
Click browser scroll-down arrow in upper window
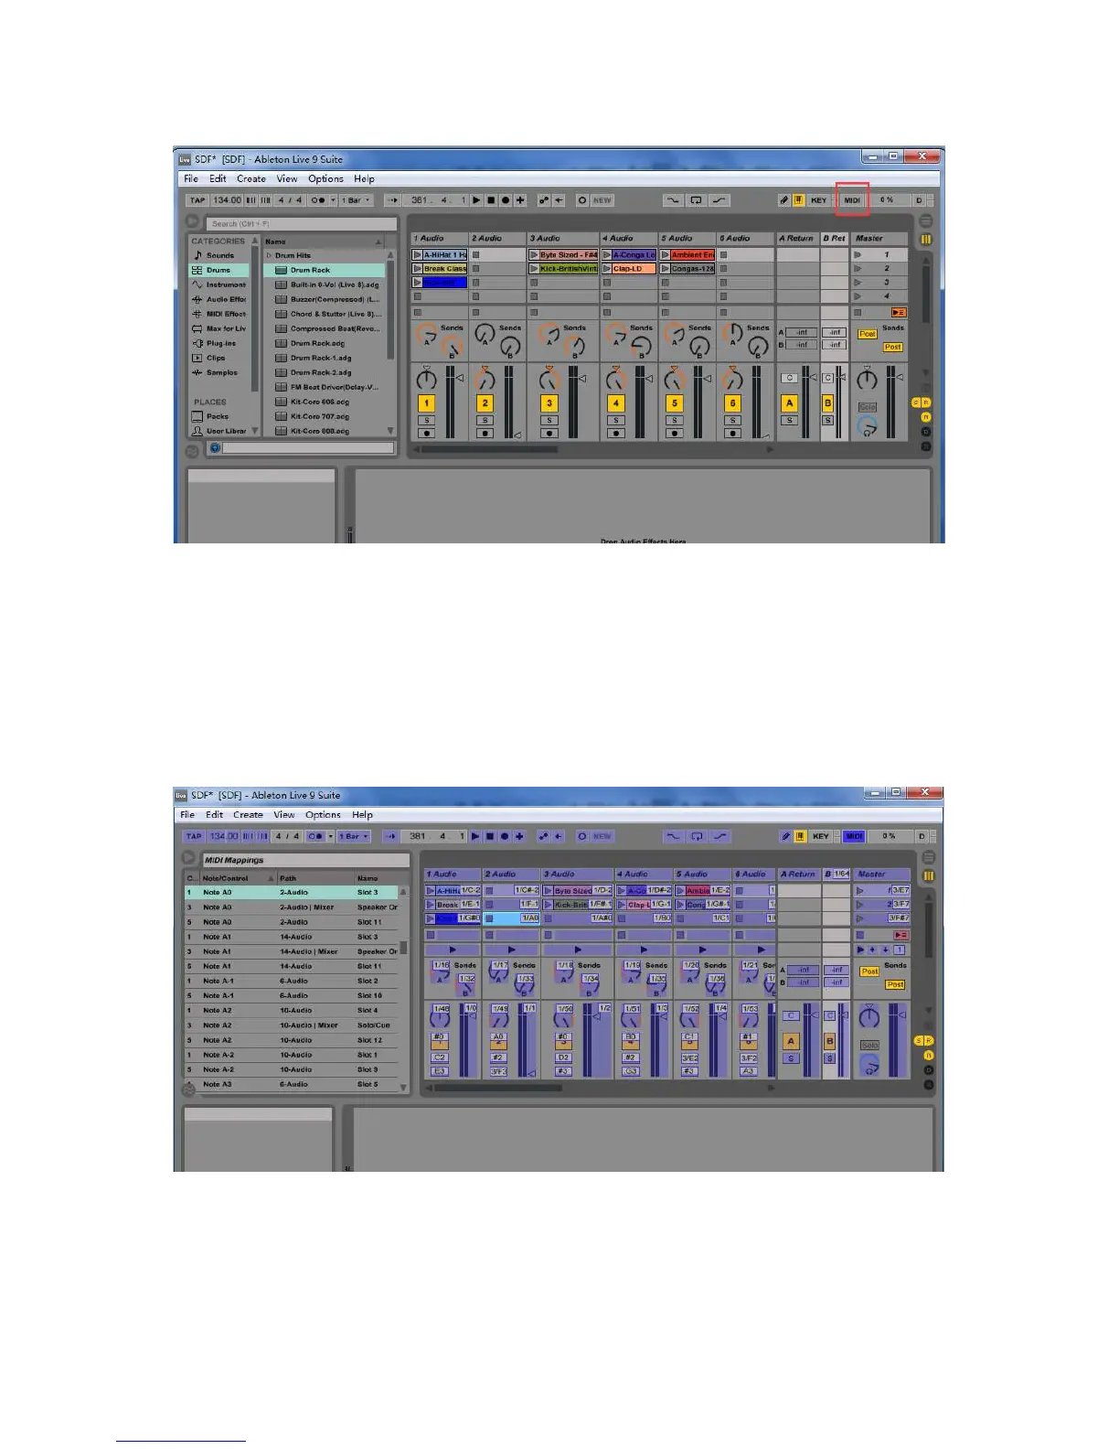pyautogui.click(x=390, y=431)
